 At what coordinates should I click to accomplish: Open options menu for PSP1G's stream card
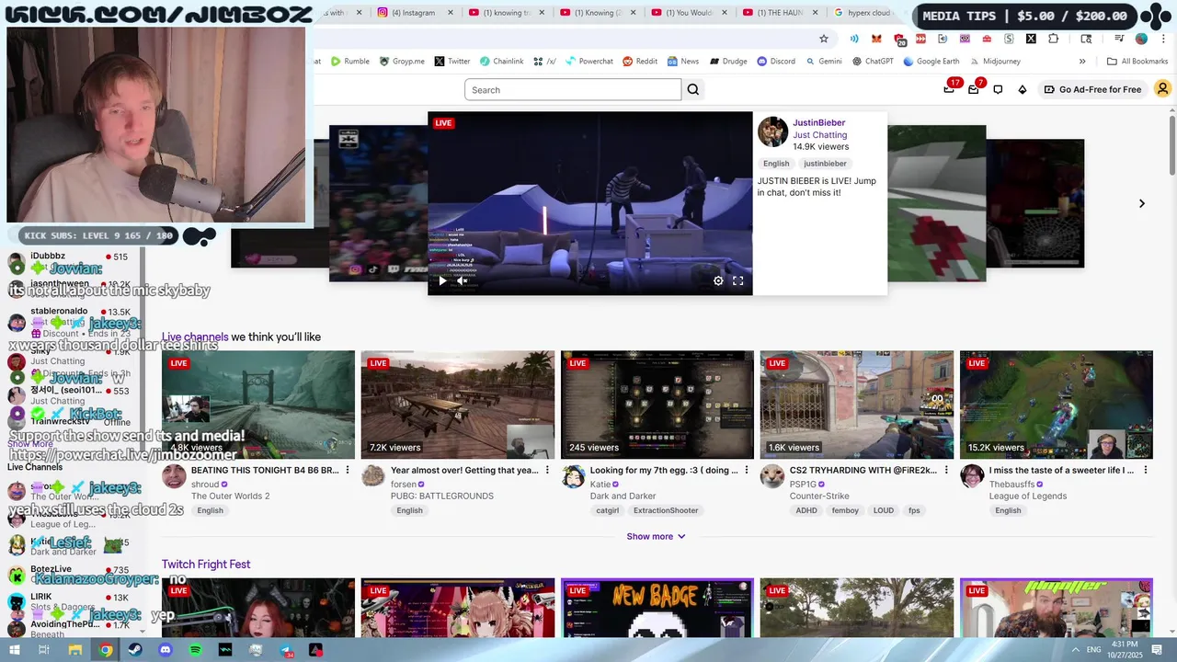click(946, 470)
